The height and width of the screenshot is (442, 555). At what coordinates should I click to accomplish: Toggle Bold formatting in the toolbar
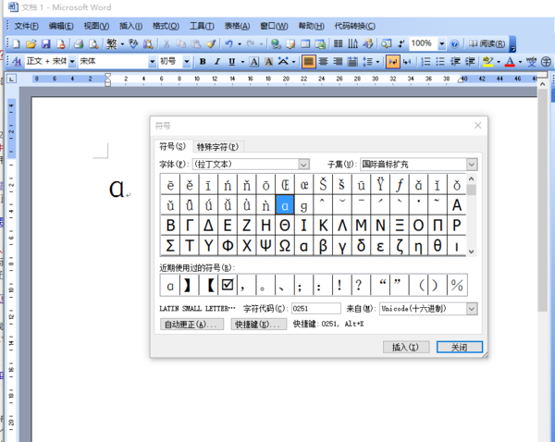point(203,62)
